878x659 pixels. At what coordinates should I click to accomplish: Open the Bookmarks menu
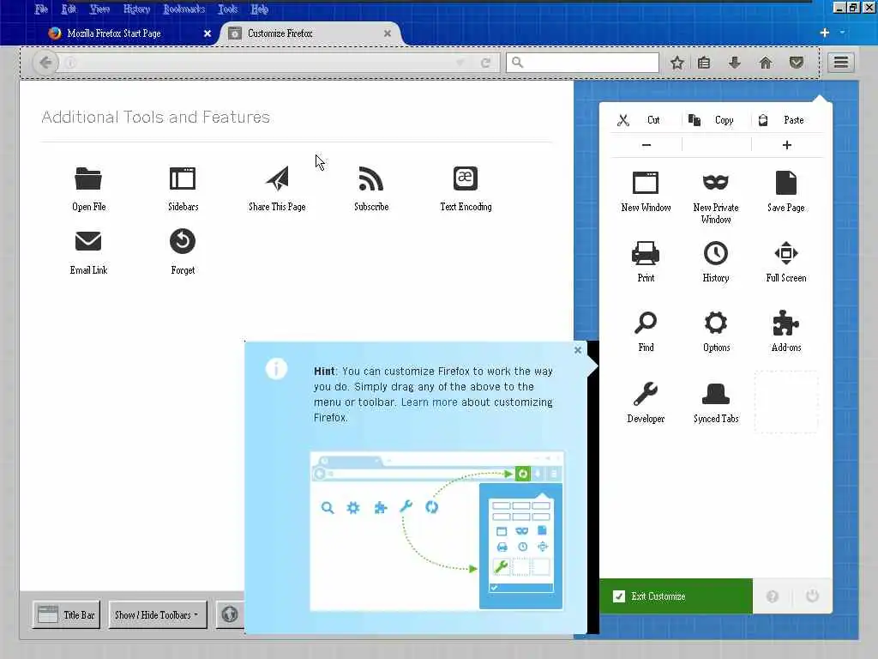click(183, 9)
